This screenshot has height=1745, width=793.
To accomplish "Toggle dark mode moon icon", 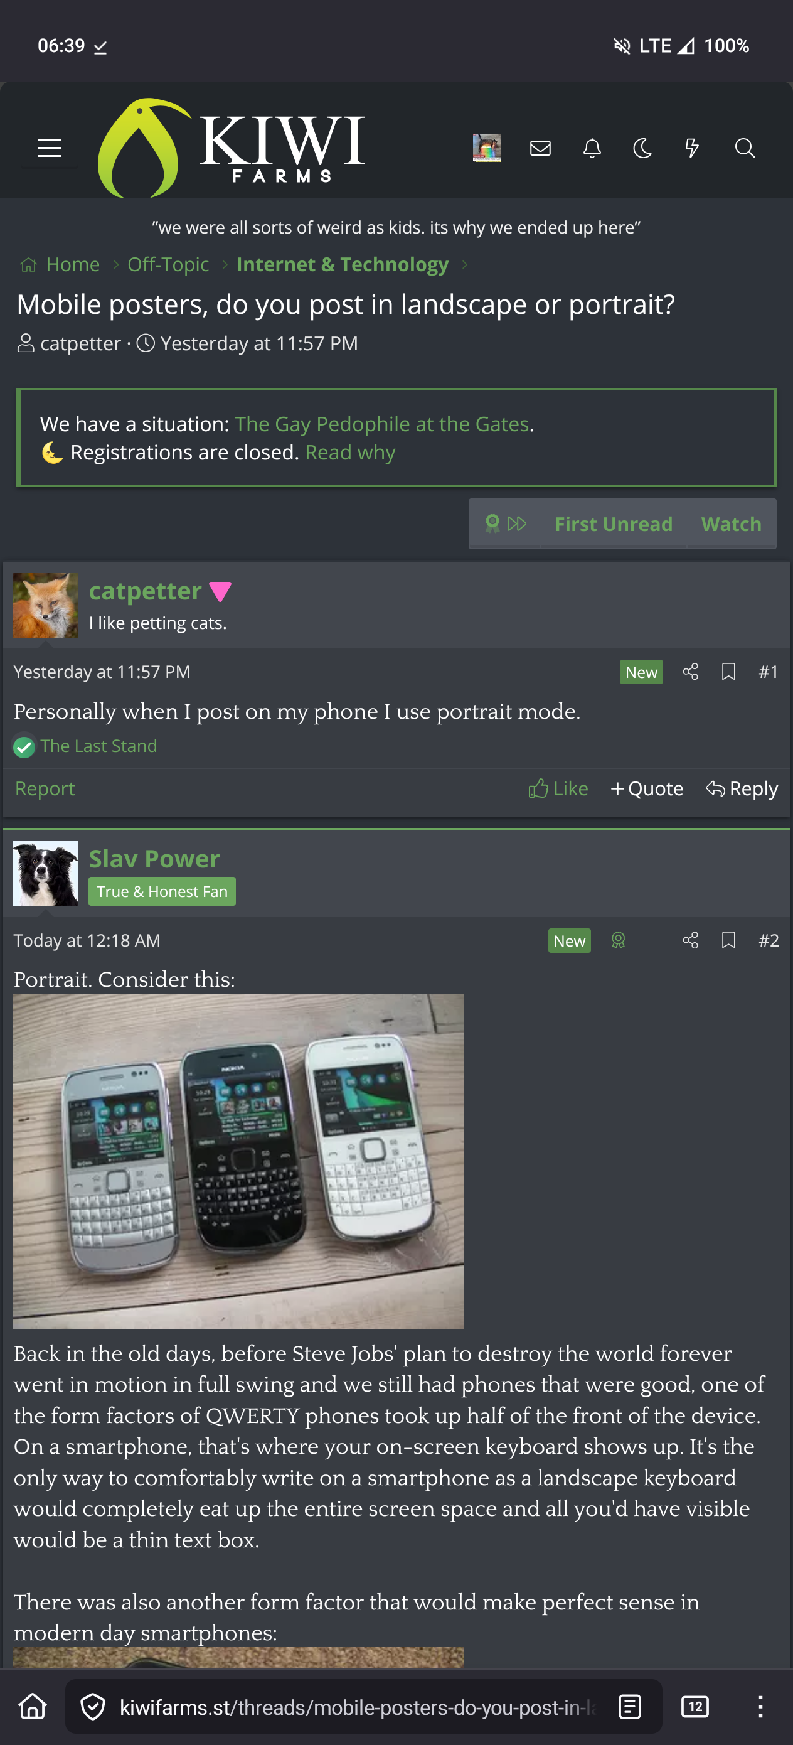I will [642, 148].
